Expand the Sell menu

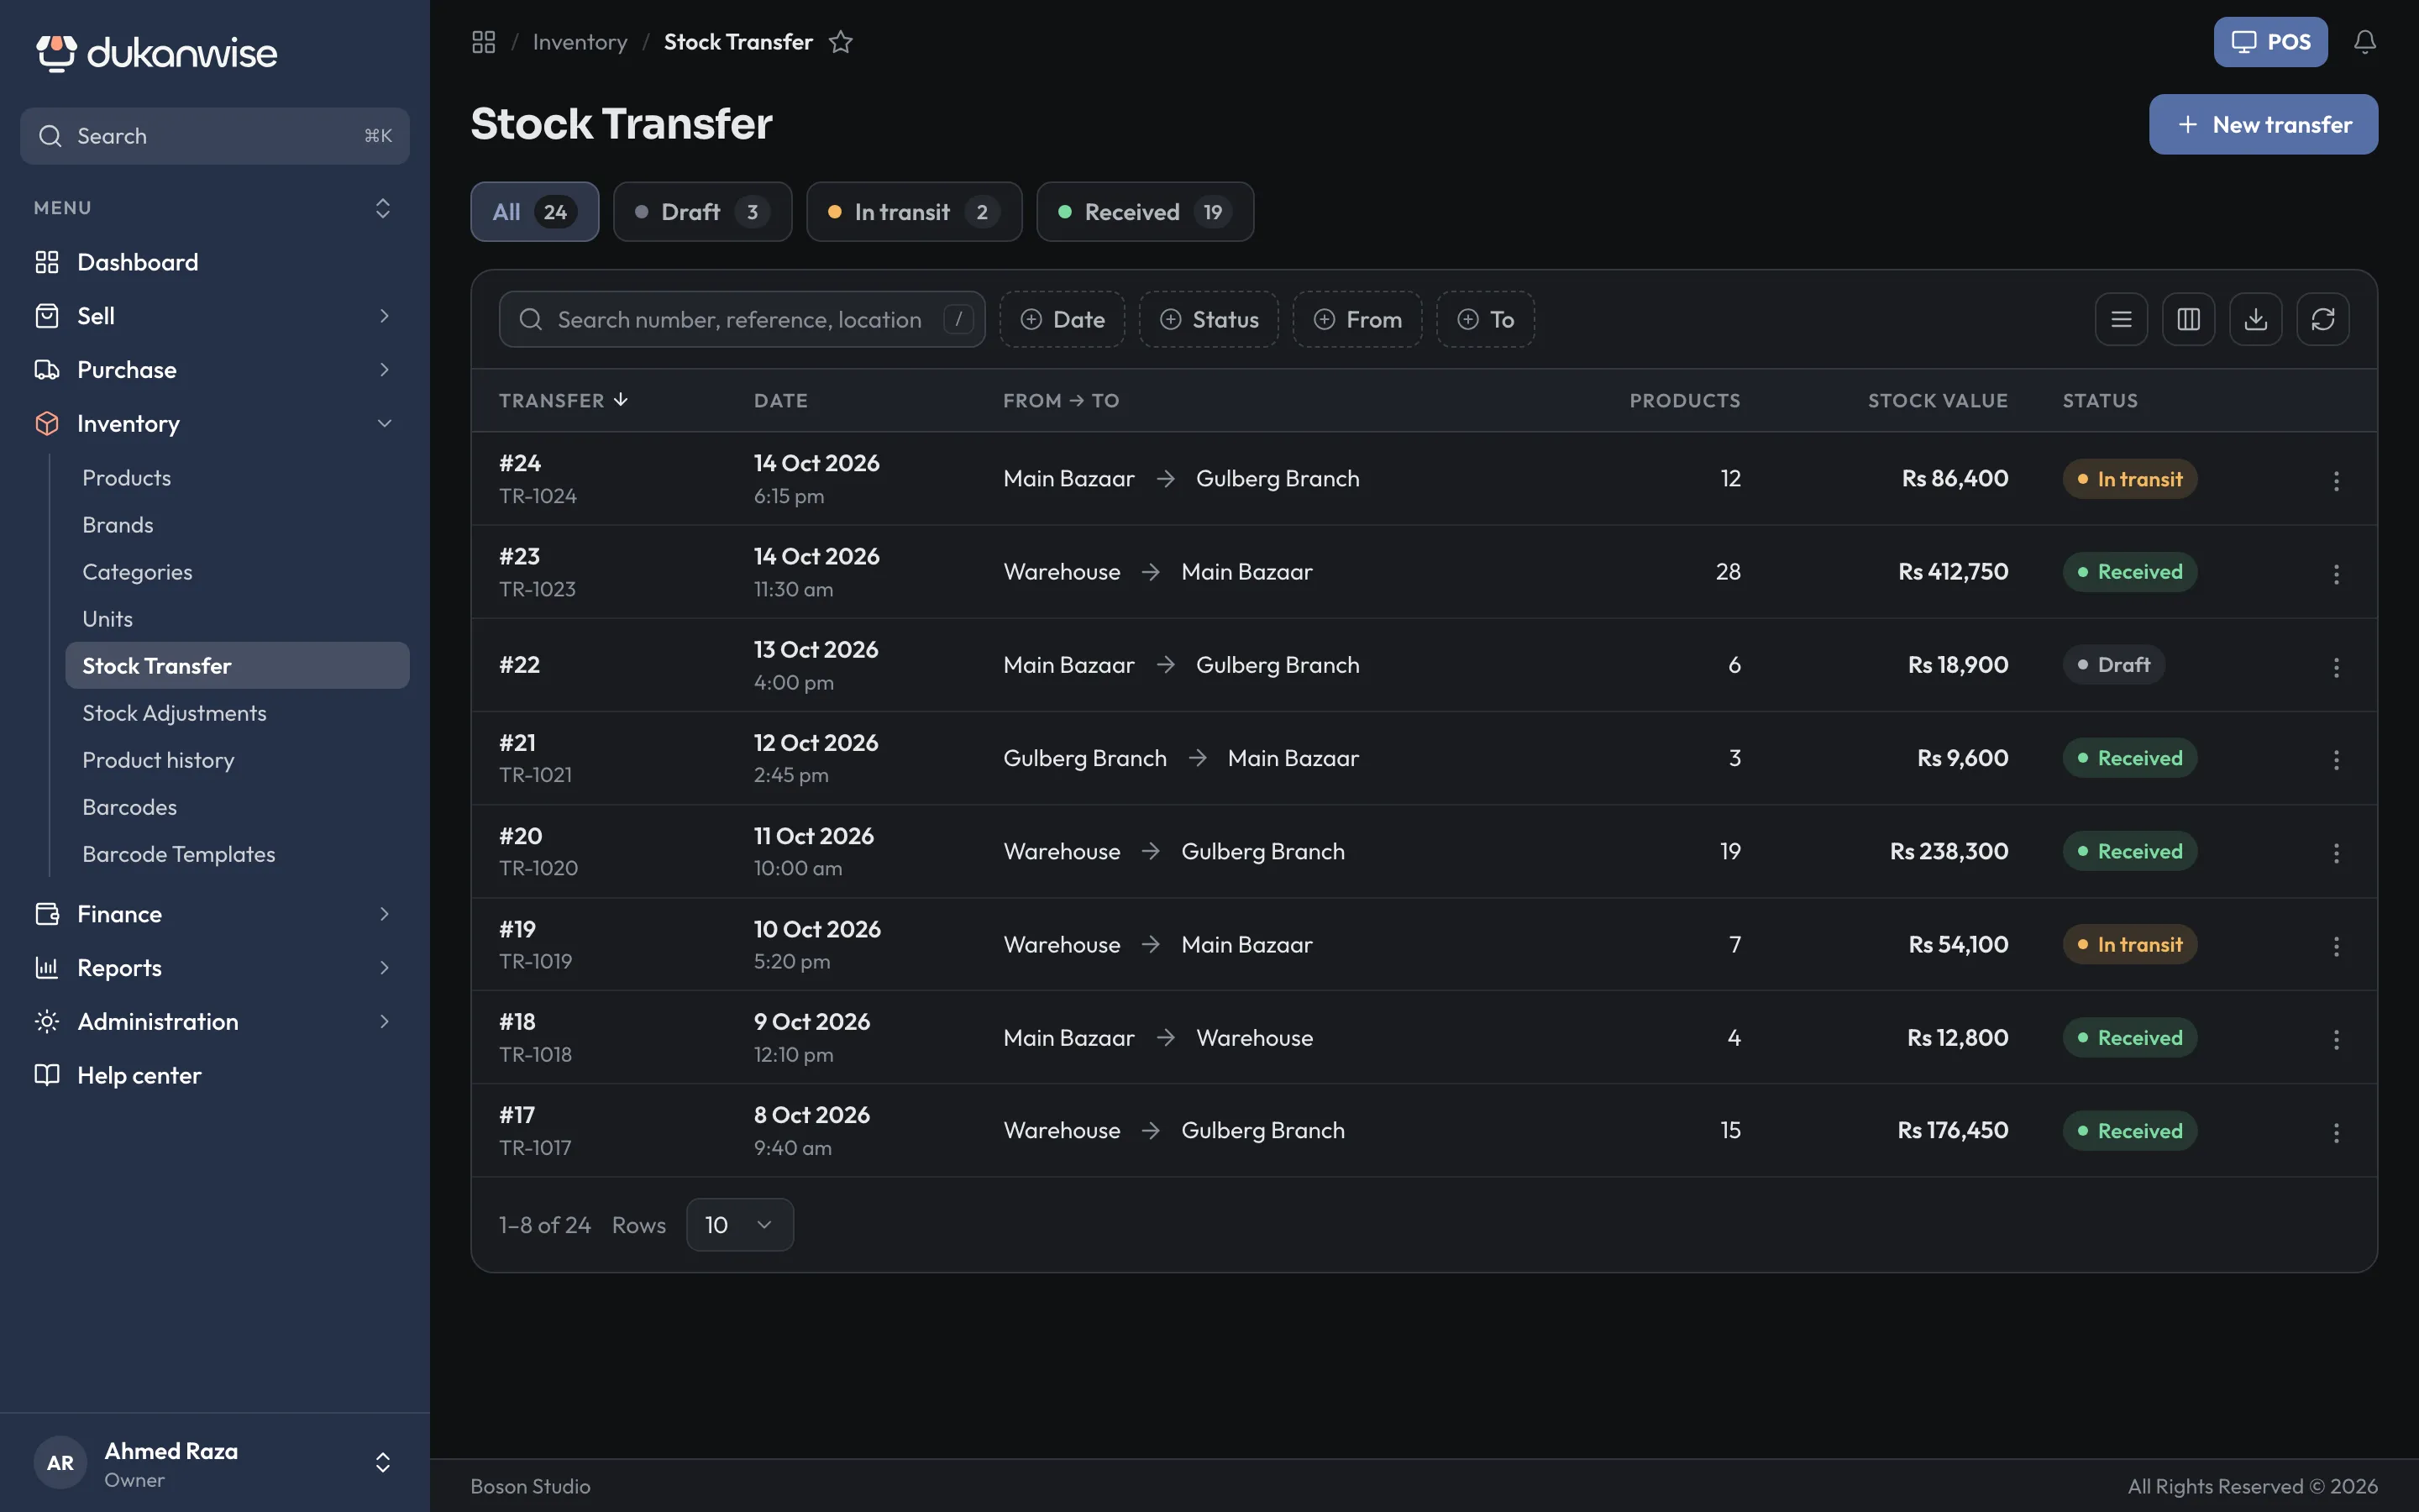(x=215, y=316)
